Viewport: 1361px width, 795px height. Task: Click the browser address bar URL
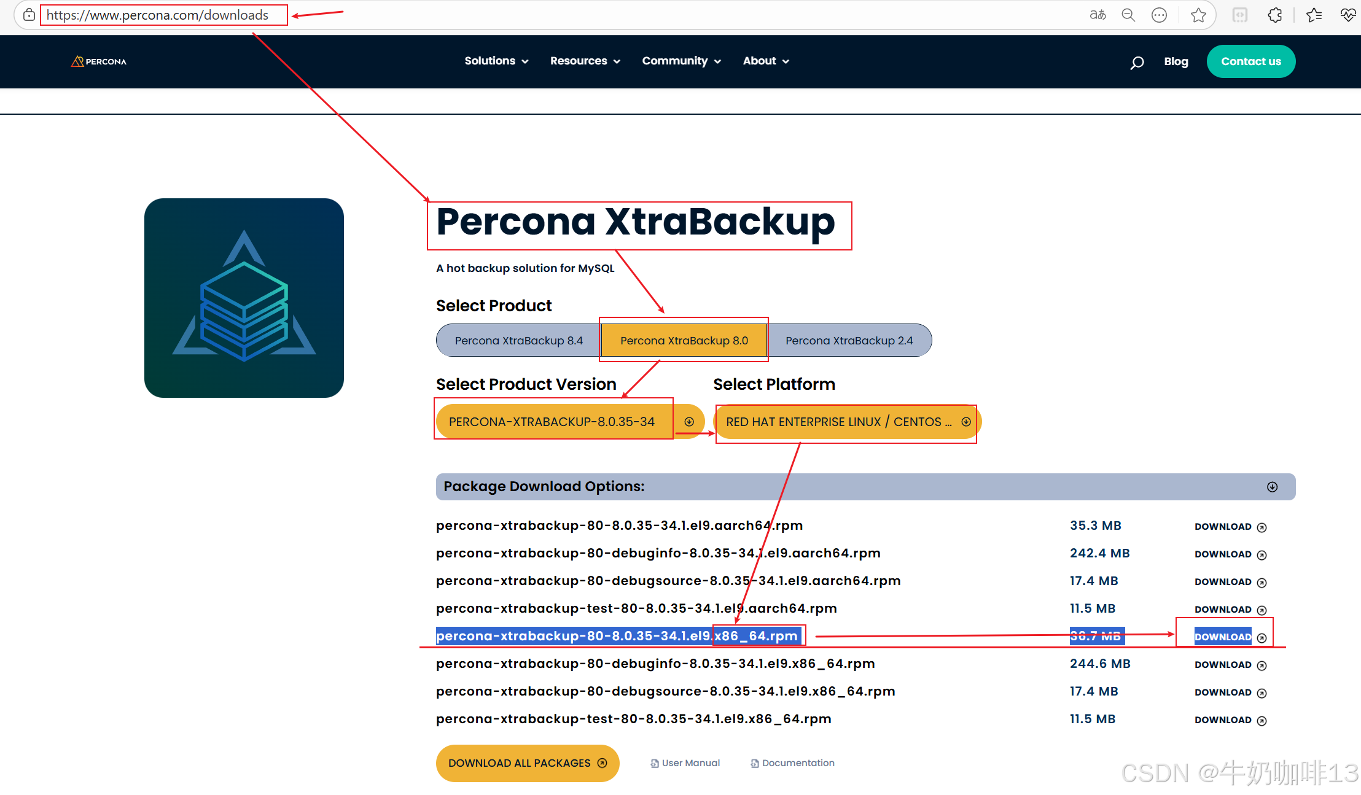(x=157, y=15)
